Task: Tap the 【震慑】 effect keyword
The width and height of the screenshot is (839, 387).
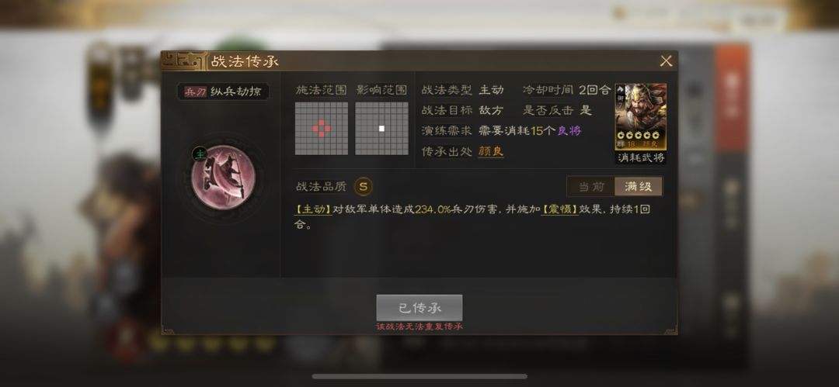Action: [559, 209]
